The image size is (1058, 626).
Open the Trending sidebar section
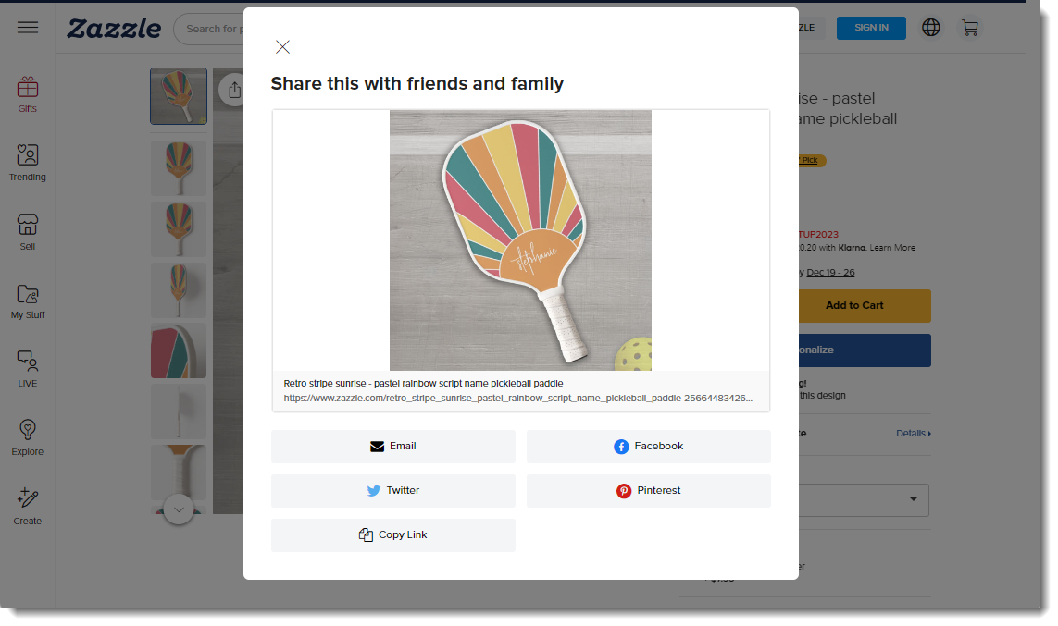(28, 162)
